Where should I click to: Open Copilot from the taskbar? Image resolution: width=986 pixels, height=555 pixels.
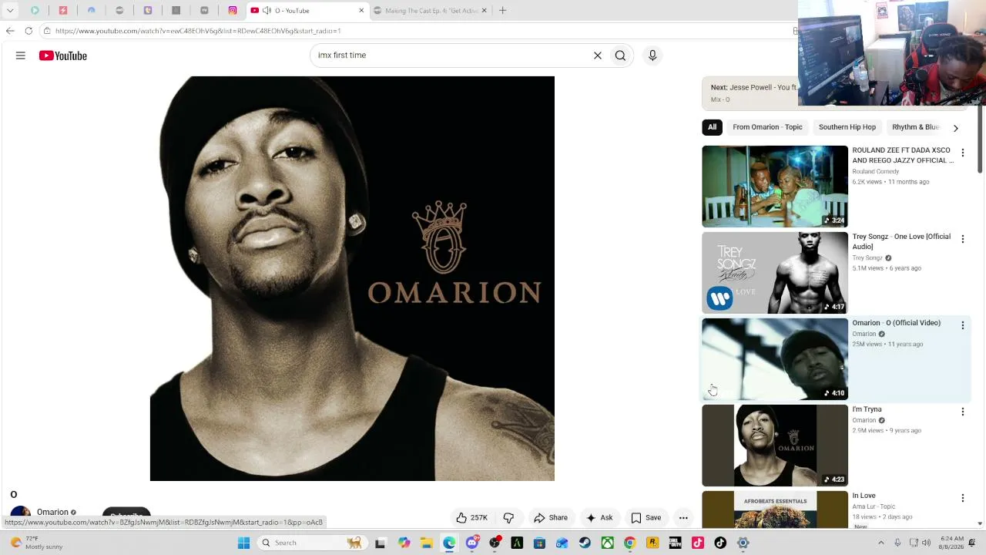tap(404, 543)
